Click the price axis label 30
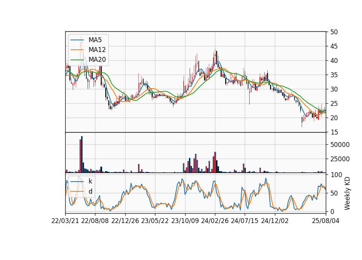Screen dimensions: 362x260 tap(334, 89)
